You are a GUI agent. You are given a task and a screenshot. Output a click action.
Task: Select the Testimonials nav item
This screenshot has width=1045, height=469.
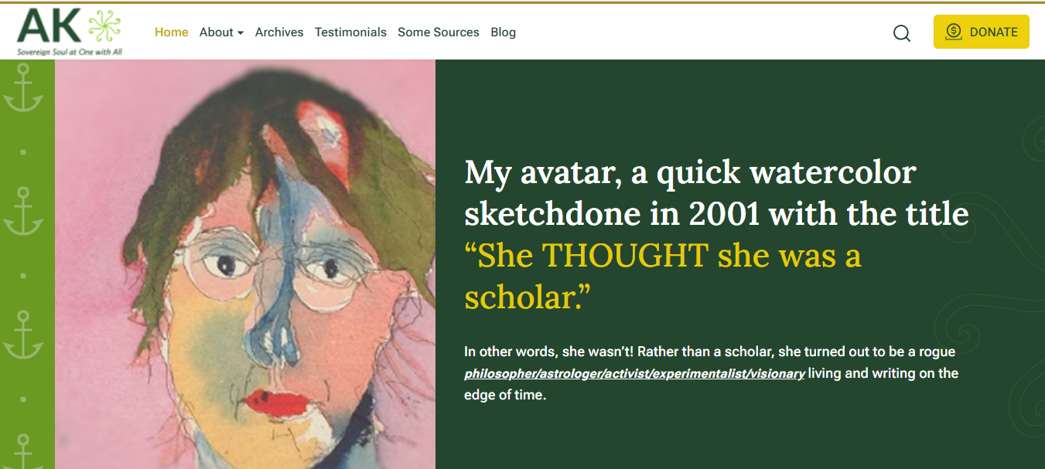tap(350, 32)
